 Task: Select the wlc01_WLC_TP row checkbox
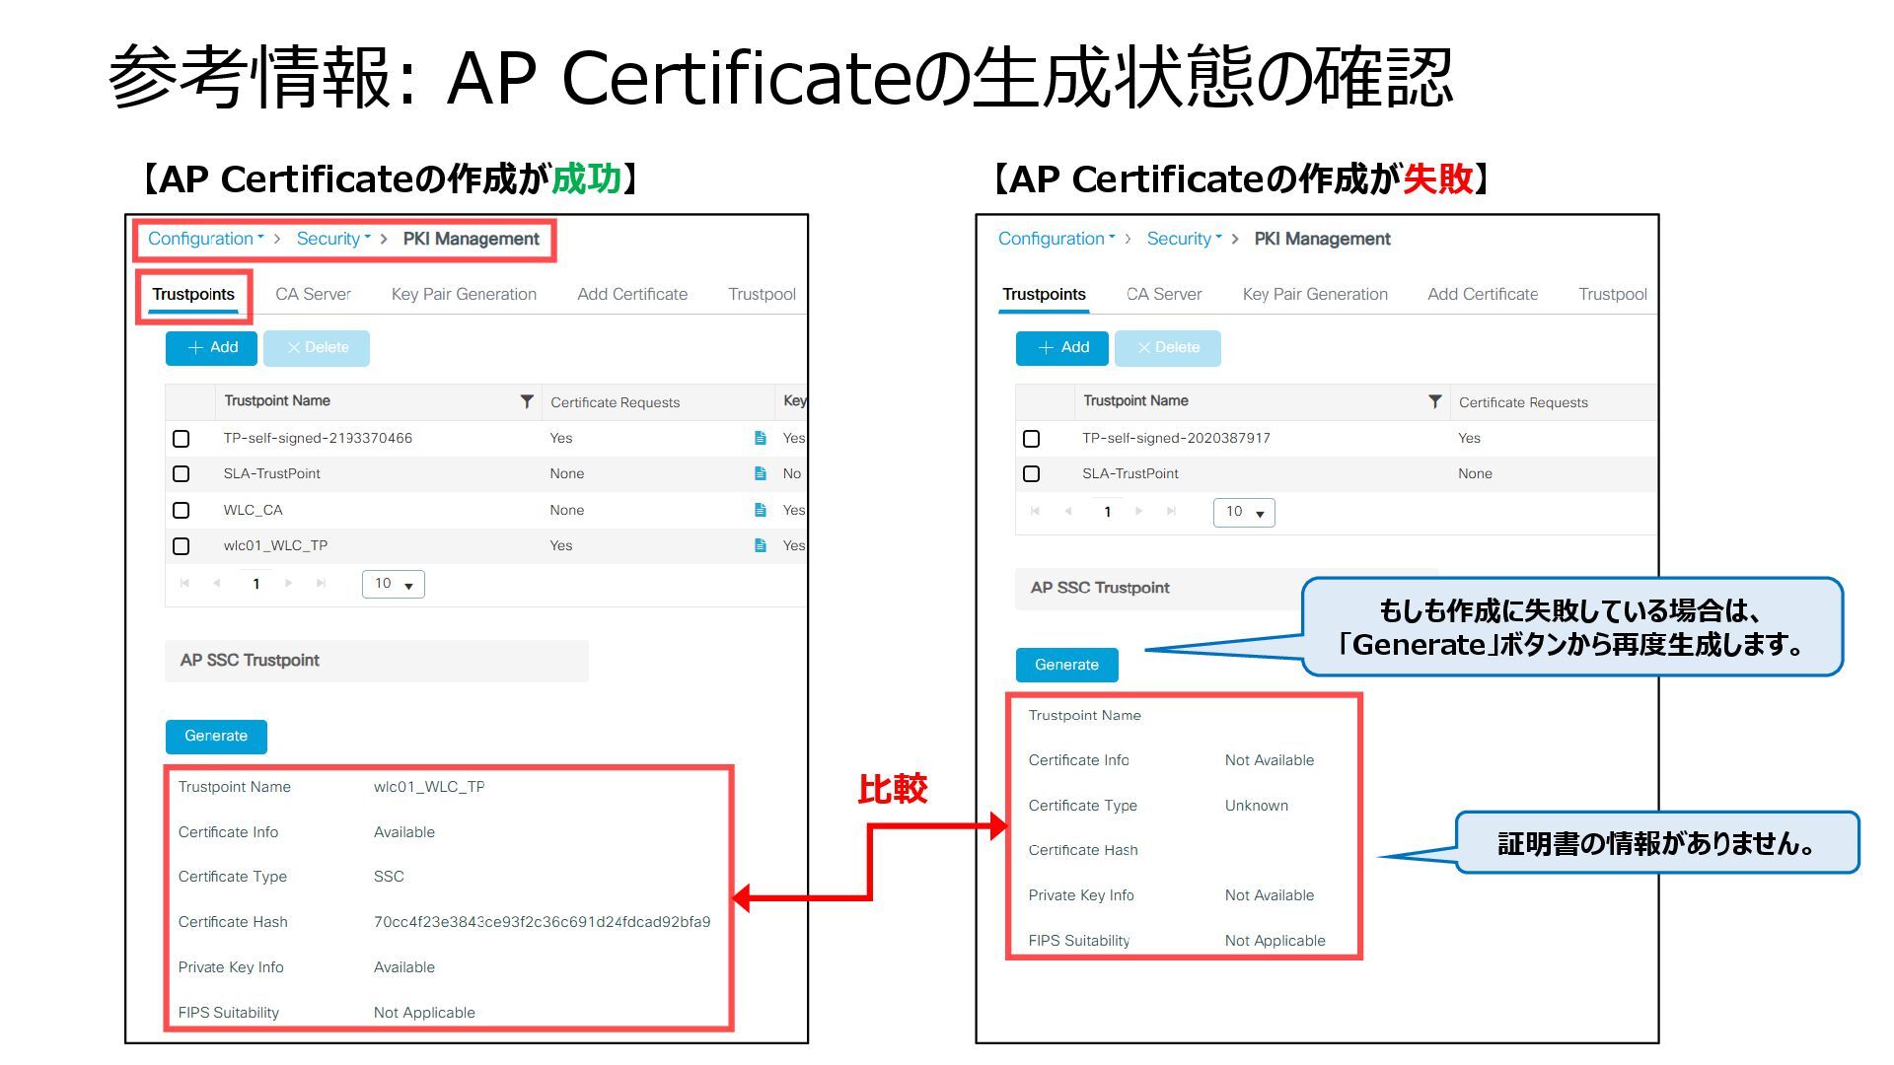(x=182, y=545)
